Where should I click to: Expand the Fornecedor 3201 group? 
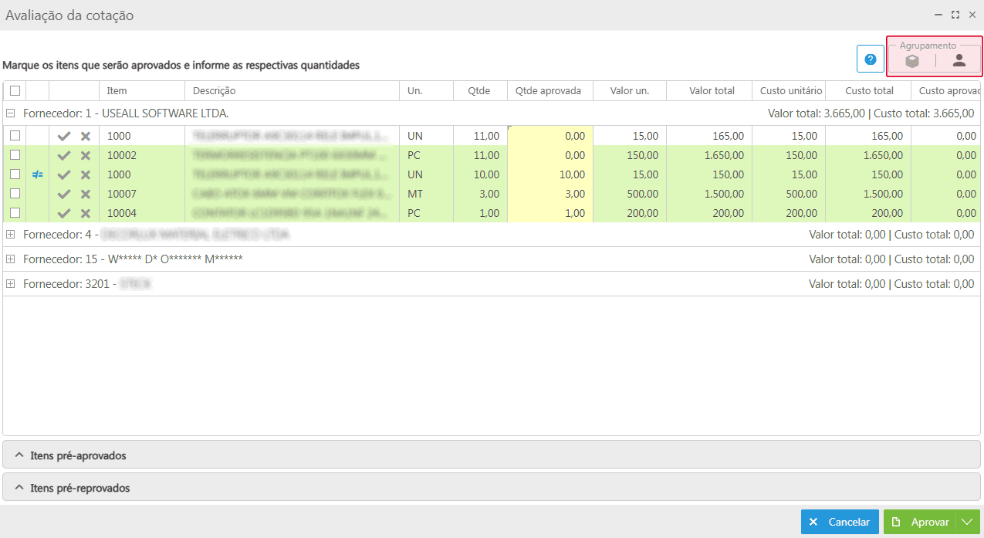pyautogui.click(x=11, y=284)
